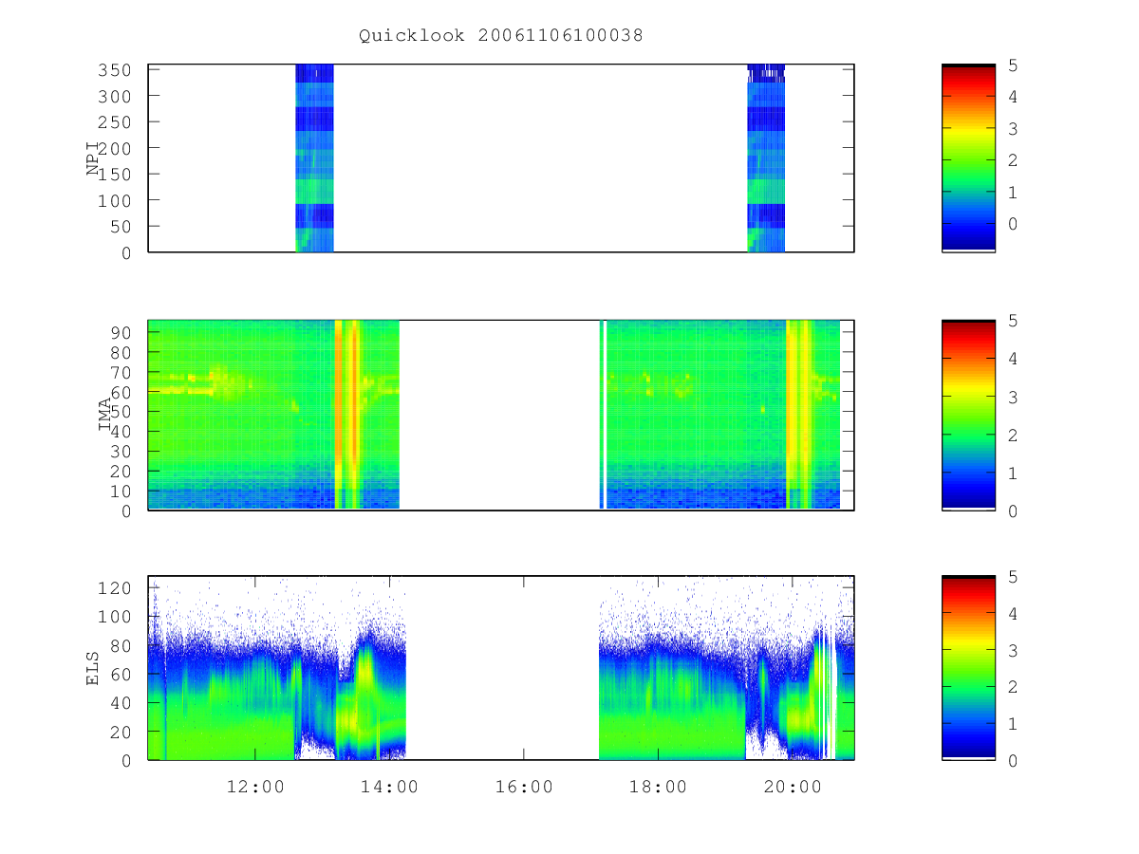Click NPI data strip near 19:30
The height and width of the screenshot is (854, 1139).
766,158
